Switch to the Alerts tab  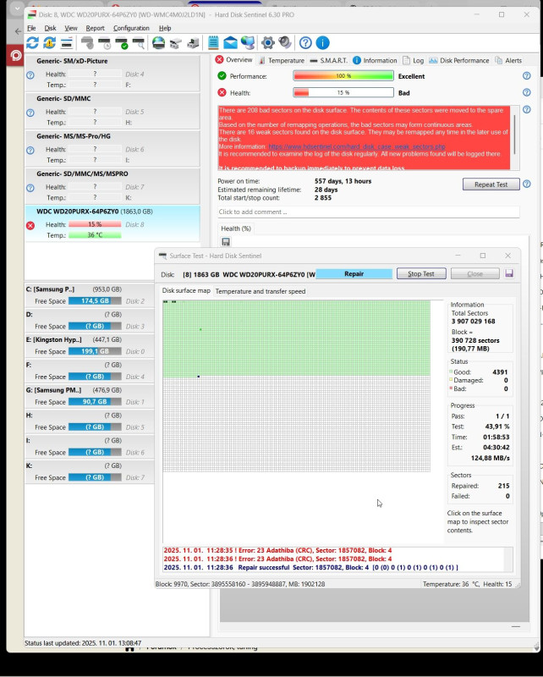(508, 60)
